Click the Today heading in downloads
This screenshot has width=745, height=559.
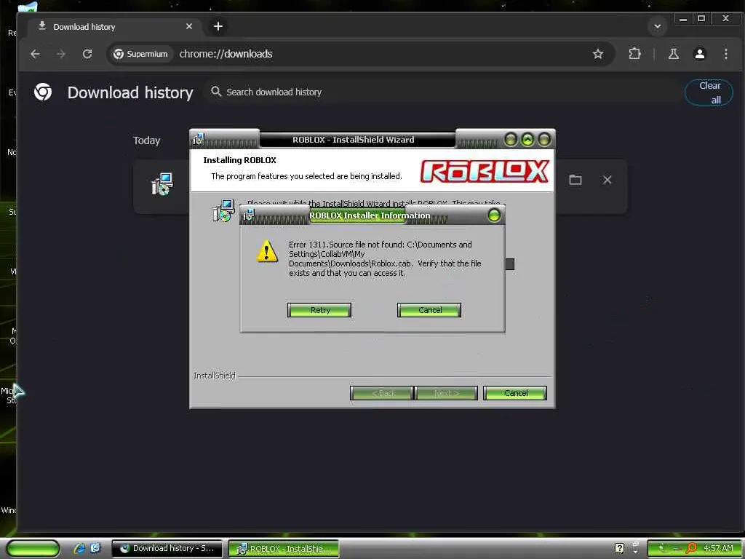146,140
